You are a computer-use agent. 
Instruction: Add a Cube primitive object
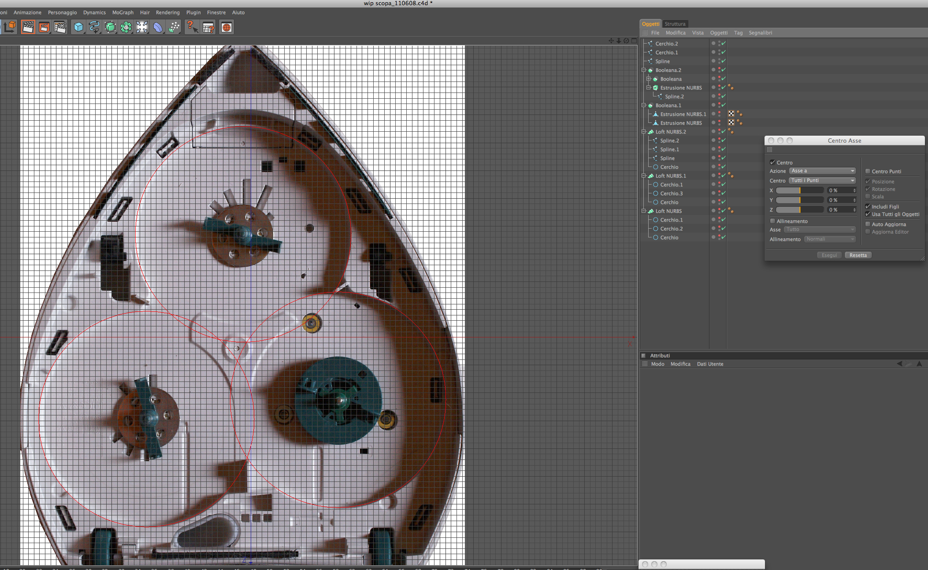pyautogui.click(x=78, y=27)
